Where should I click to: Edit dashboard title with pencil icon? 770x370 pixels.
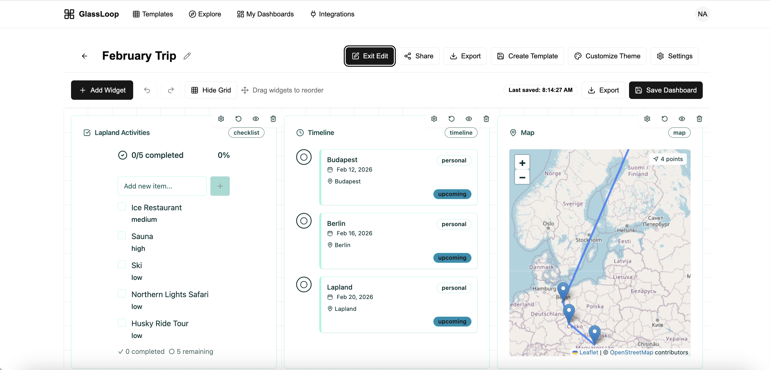click(187, 56)
